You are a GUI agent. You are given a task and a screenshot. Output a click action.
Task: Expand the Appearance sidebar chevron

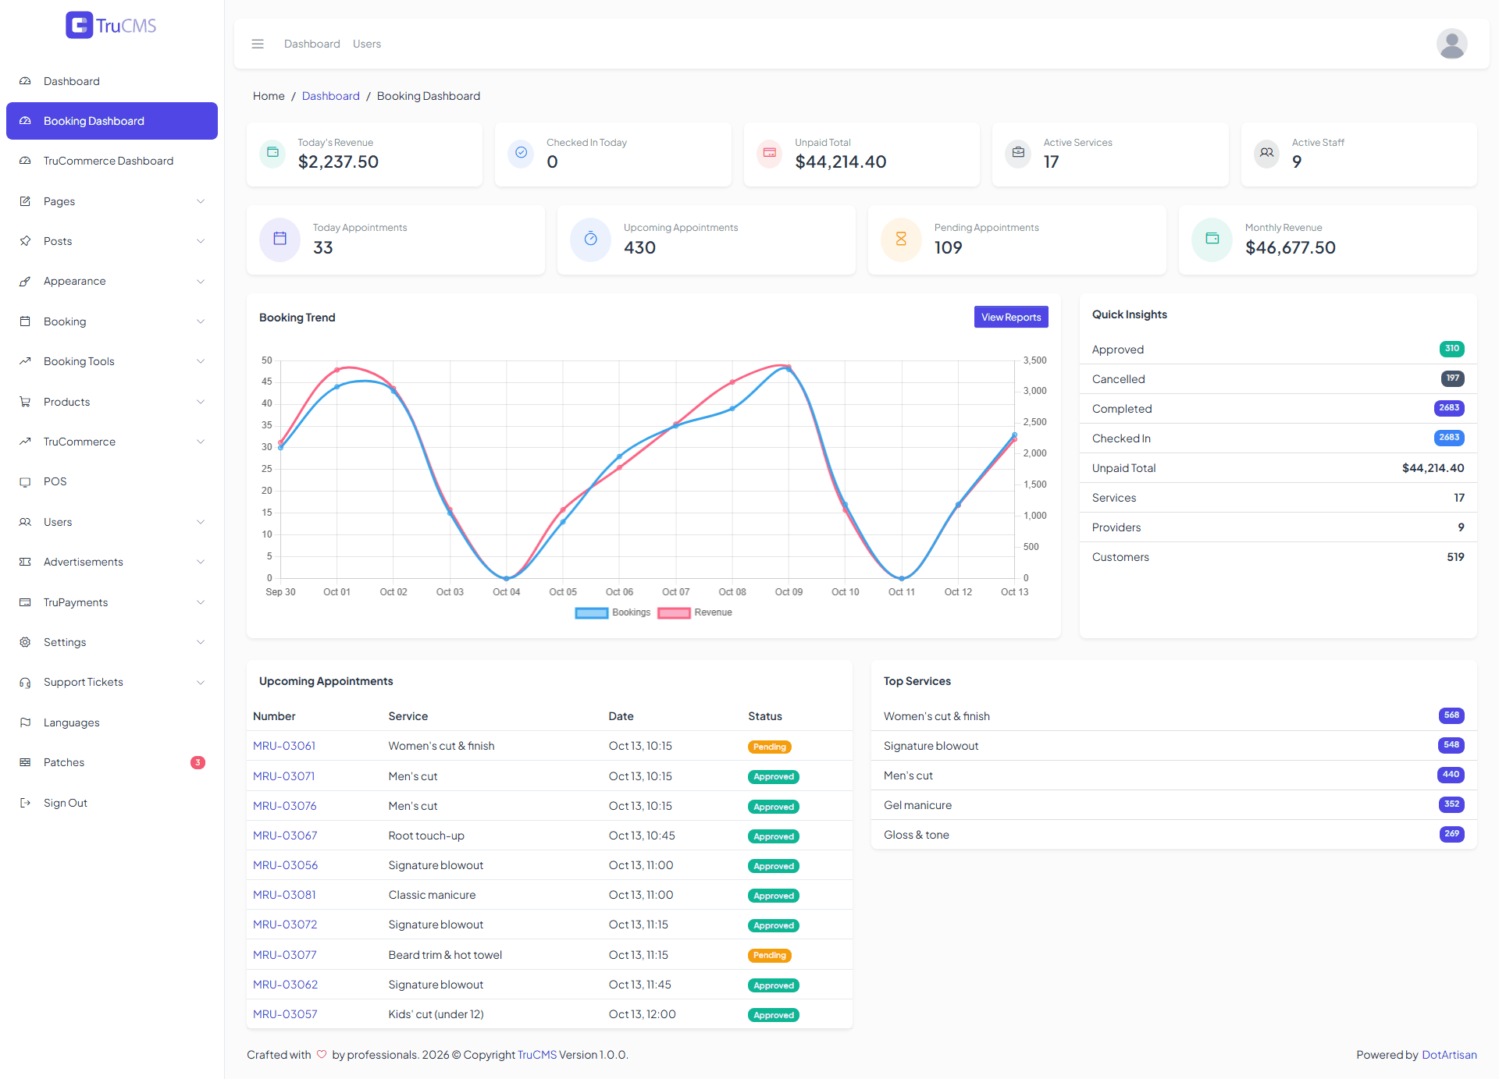pos(201,281)
